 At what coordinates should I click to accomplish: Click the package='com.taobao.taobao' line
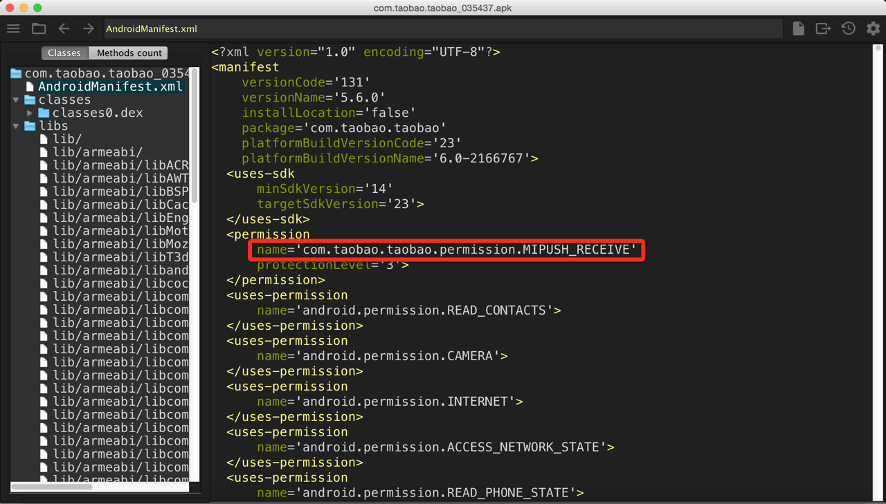point(344,128)
